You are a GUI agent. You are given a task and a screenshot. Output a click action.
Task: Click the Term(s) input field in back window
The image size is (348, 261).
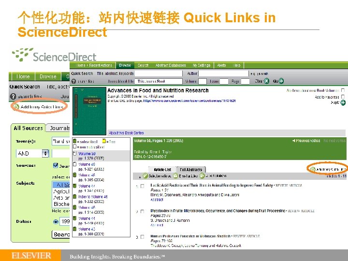click(x=61, y=141)
